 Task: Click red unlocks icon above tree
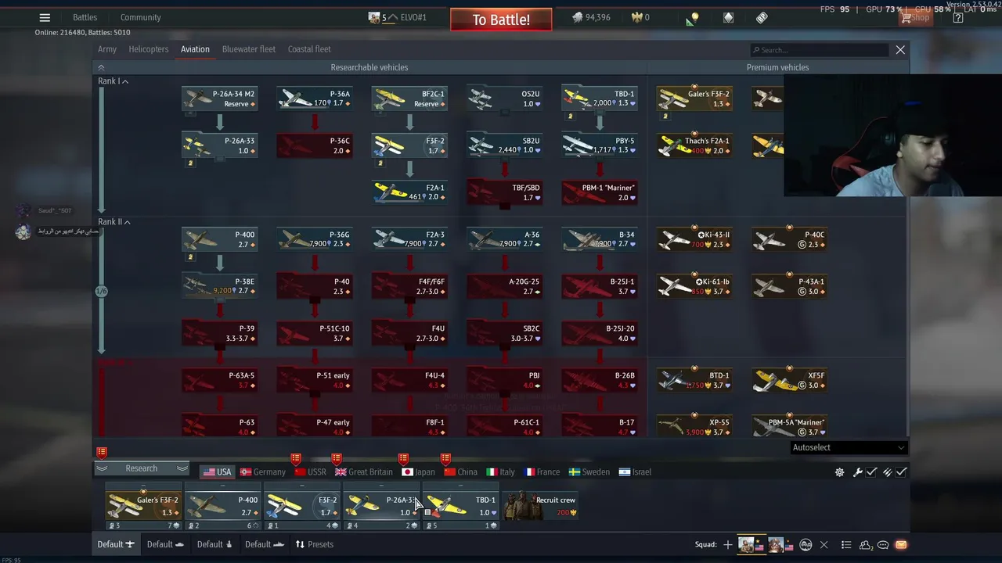(102, 452)
